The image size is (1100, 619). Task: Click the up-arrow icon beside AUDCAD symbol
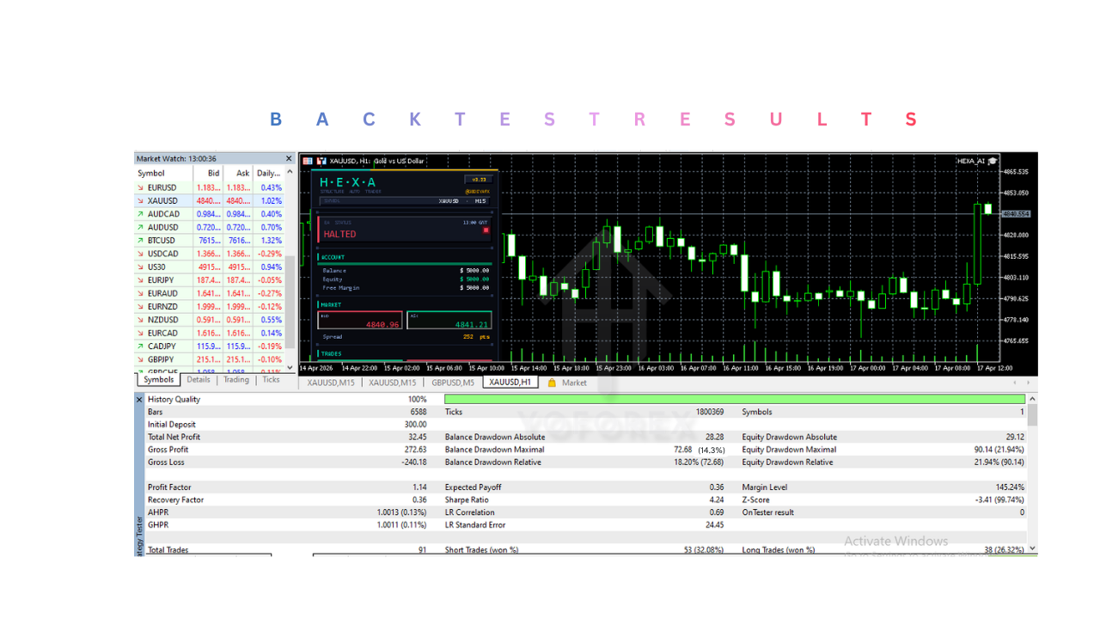coord(140,213)
